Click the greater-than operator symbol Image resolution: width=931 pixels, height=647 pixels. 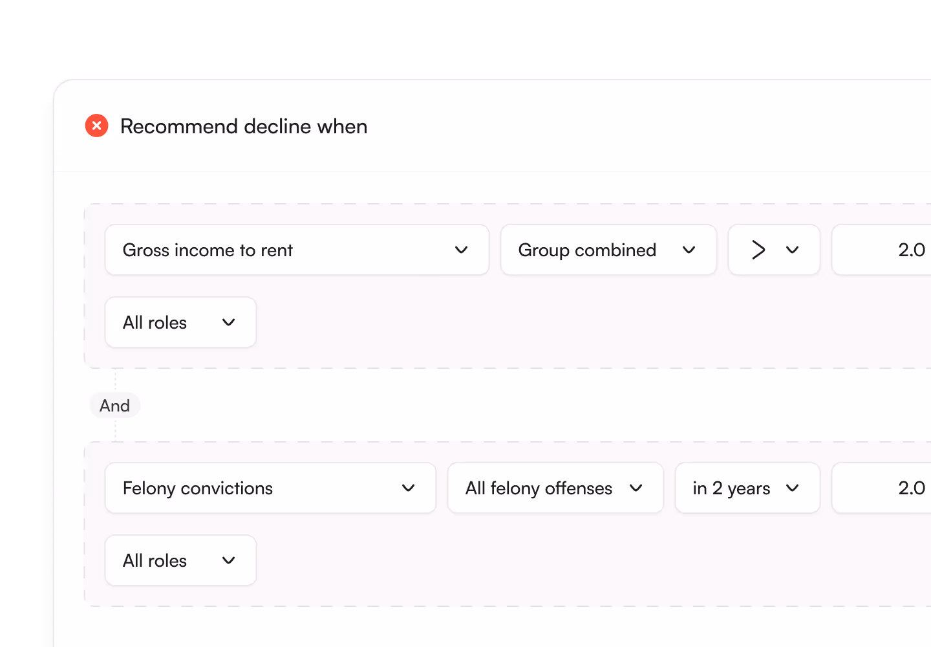758,250
